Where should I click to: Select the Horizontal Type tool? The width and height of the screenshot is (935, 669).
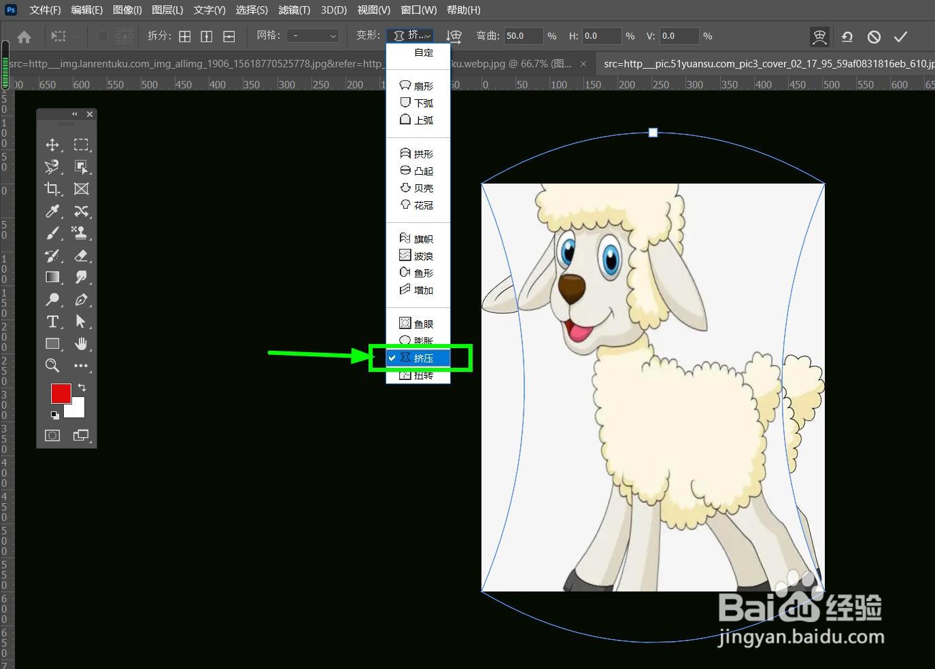click(52, 322)
